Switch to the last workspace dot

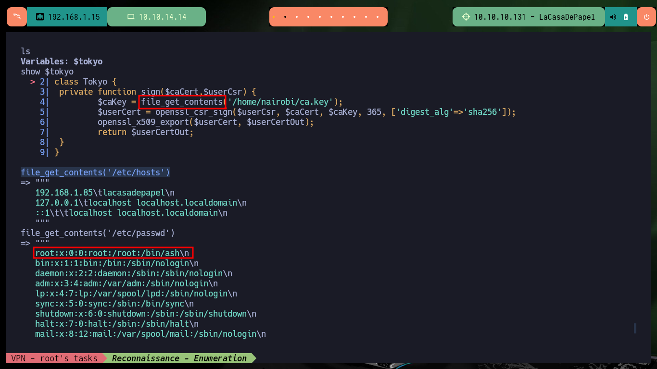click(x=378, y=17)
